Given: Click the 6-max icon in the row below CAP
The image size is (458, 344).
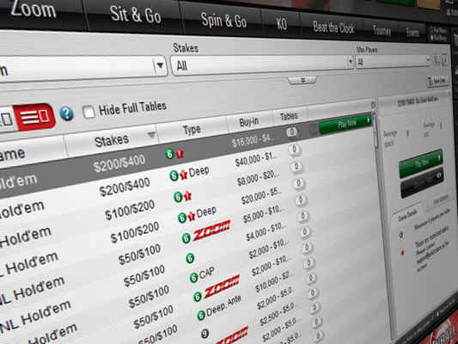Looking at the screenshot, I should point(197,297).
